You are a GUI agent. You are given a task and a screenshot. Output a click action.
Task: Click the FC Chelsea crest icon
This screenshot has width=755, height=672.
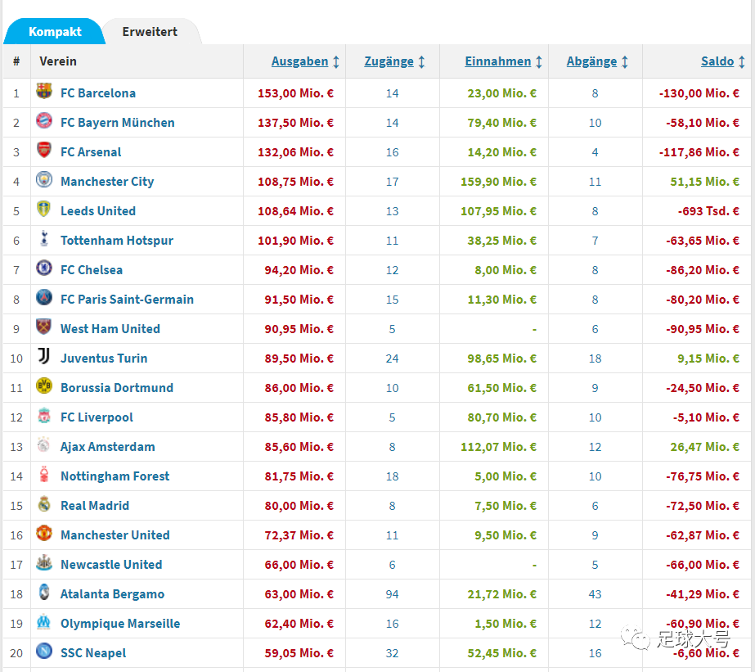44,268
